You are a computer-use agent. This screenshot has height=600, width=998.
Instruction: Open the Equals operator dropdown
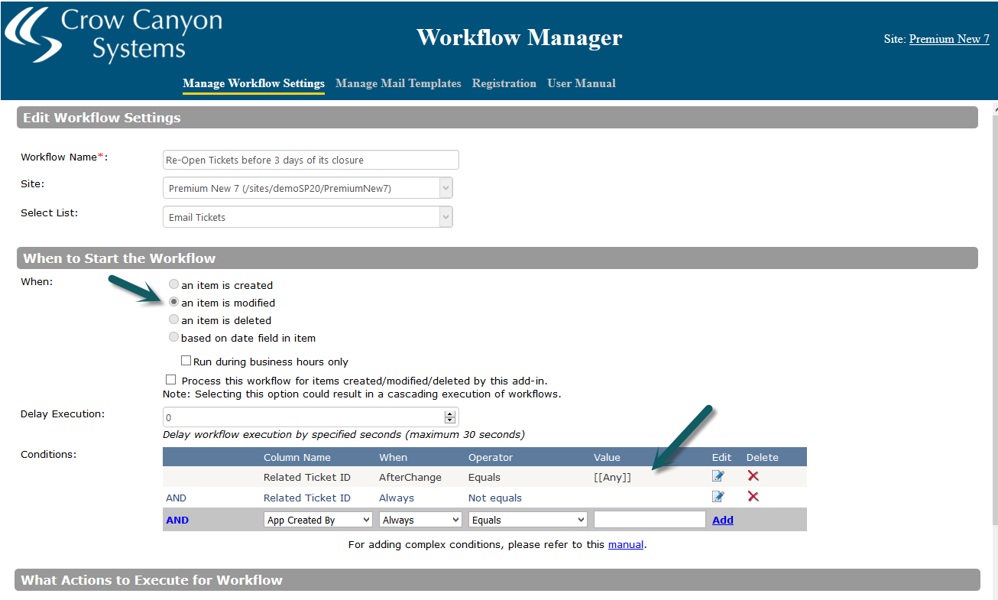(528, 520)
